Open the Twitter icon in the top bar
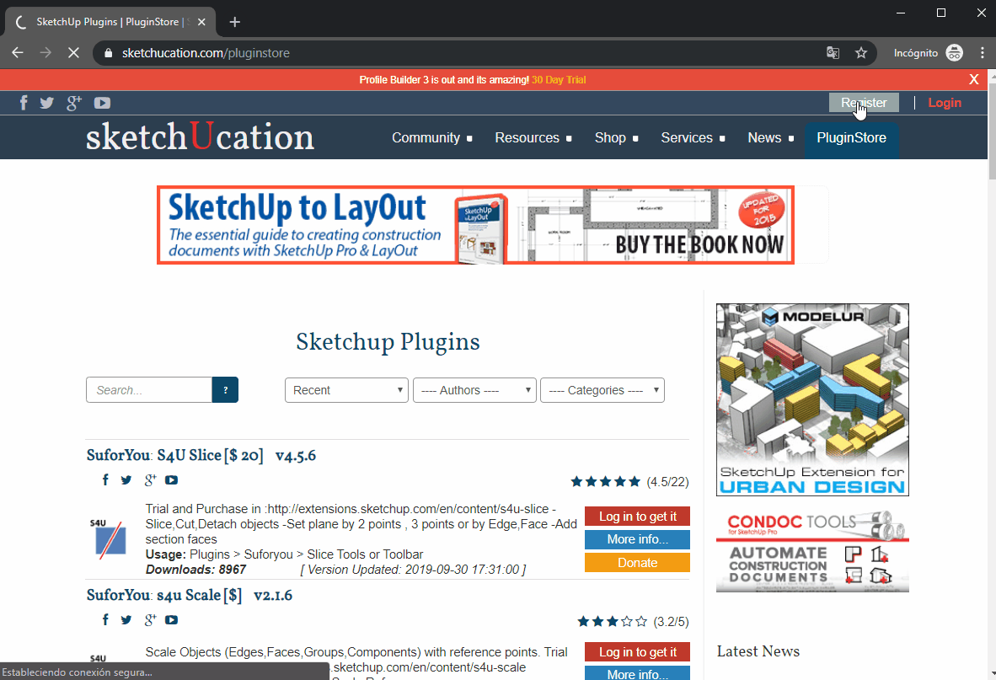 47,103
